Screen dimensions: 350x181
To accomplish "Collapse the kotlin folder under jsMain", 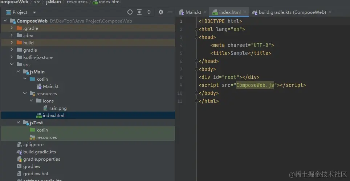I will click(x=25, y=79).
